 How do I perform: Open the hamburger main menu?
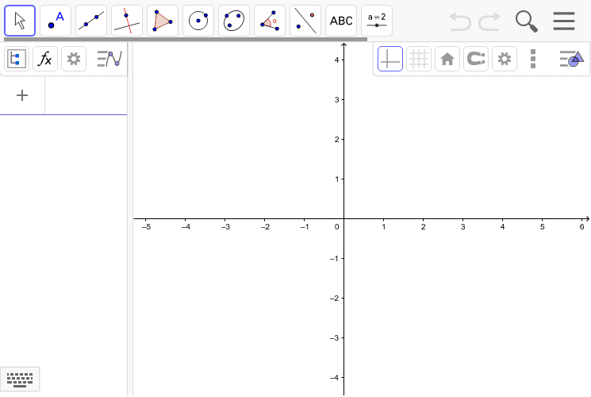point(564,21)
